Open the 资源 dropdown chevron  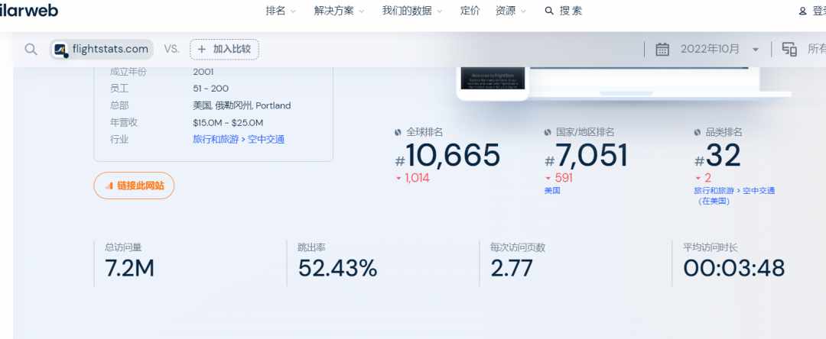tap(523, 11)
